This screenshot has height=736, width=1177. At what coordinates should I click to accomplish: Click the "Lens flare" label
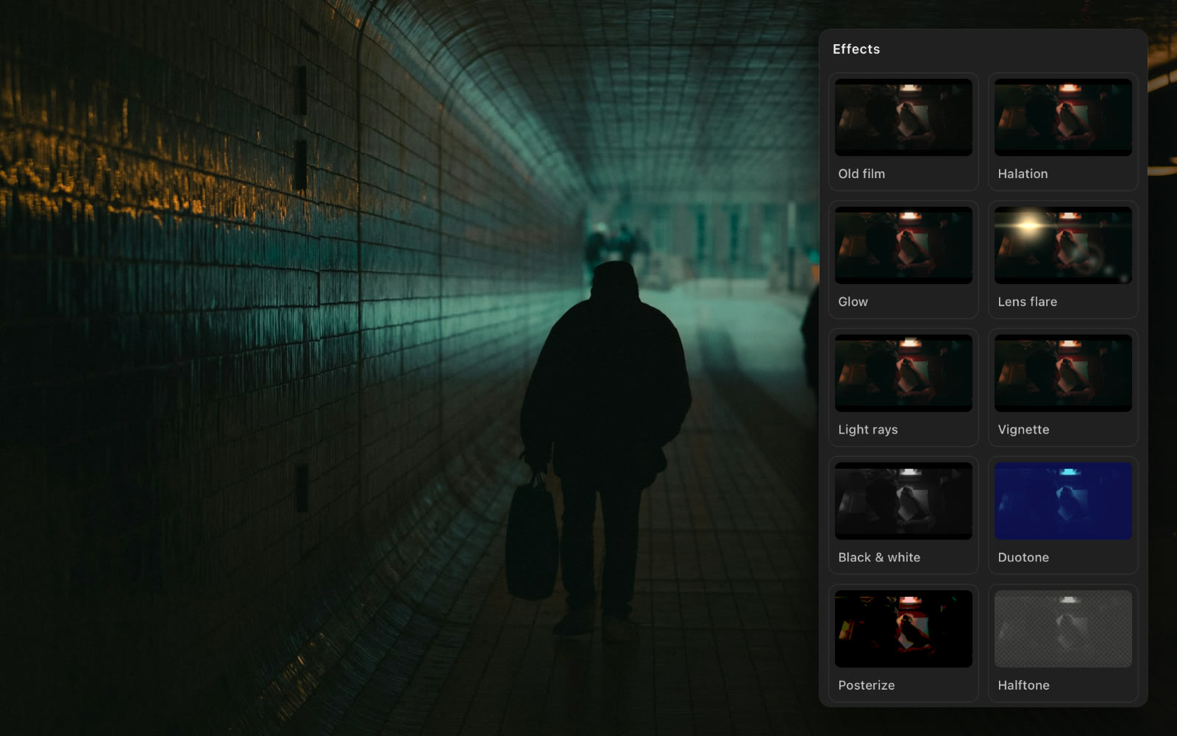[x=1027, y=302]
